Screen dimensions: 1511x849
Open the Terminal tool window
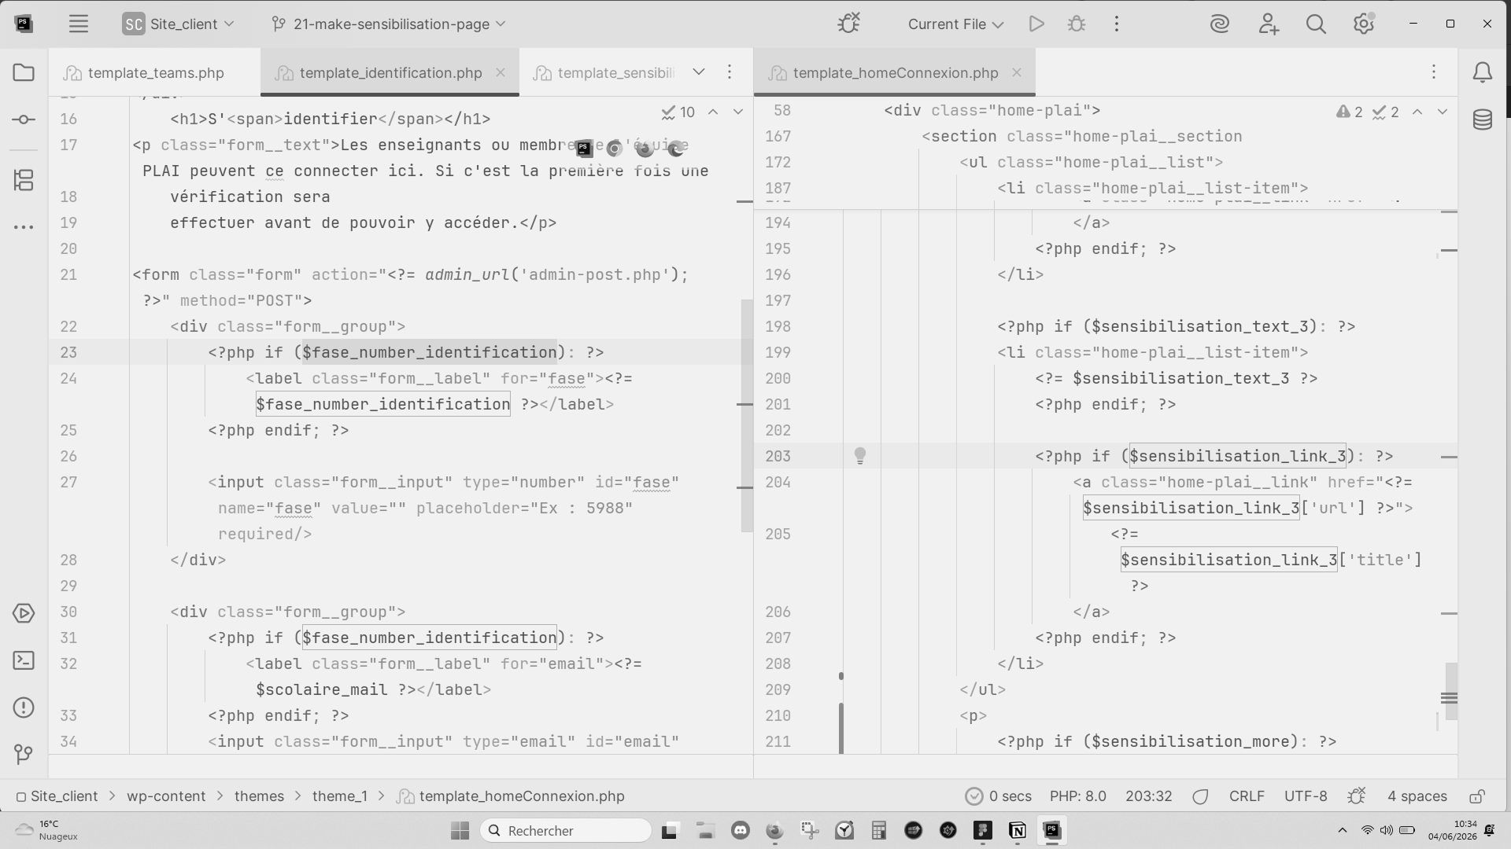(24, 660)
